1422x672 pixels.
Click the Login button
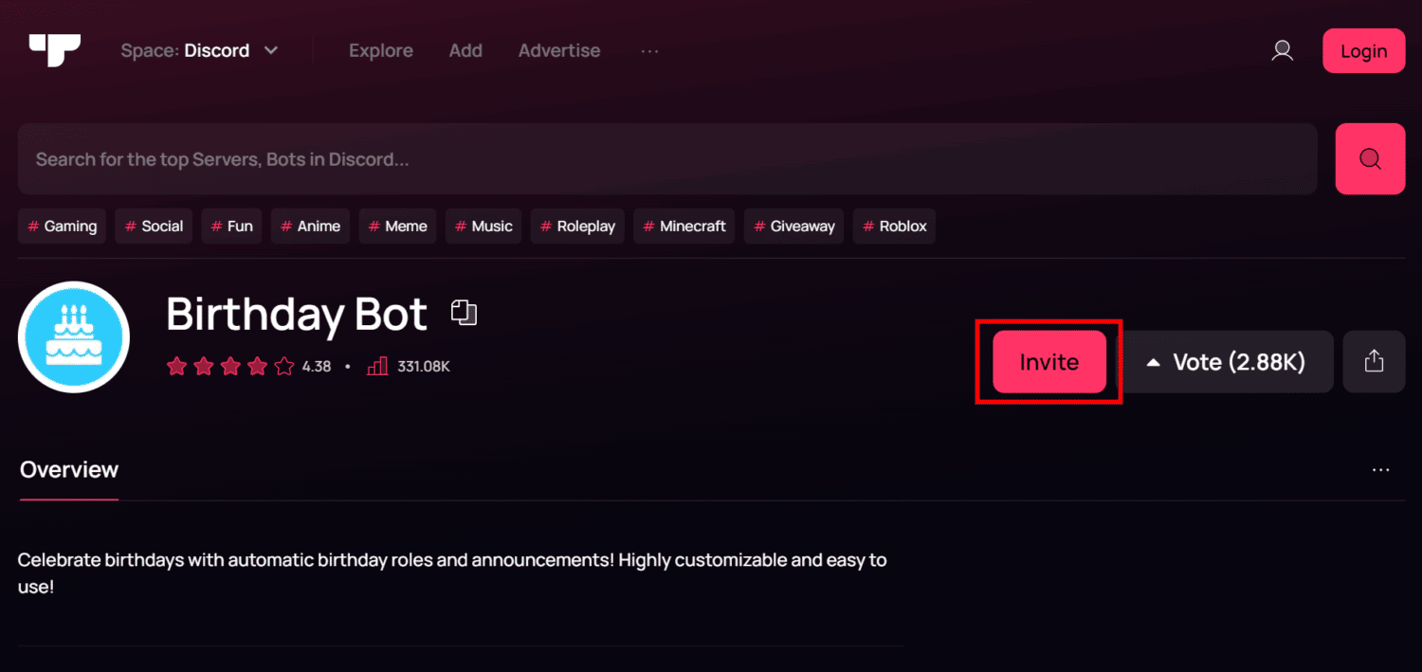[1363, 51]
